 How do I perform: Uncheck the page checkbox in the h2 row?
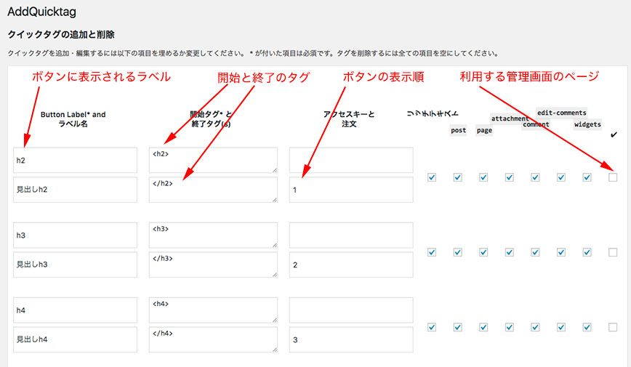point(483,177)
